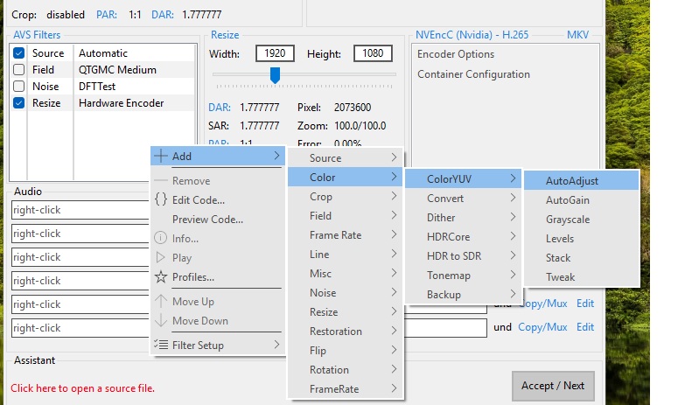The height and width of the screenshot is (405, 678).
Task: Select AutoGain menu item
Action: (x=581, y=199)
